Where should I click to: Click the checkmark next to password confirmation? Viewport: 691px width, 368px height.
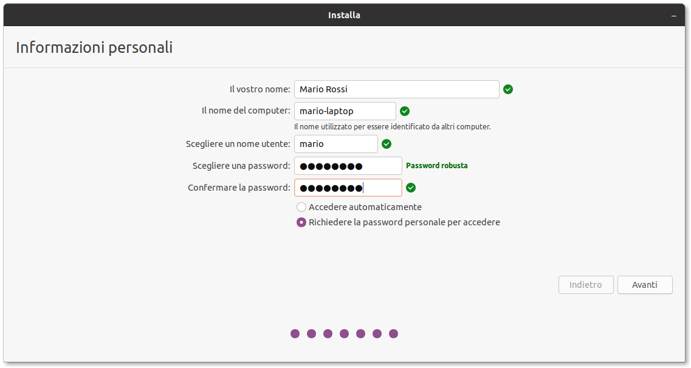[x=411, y=188]
